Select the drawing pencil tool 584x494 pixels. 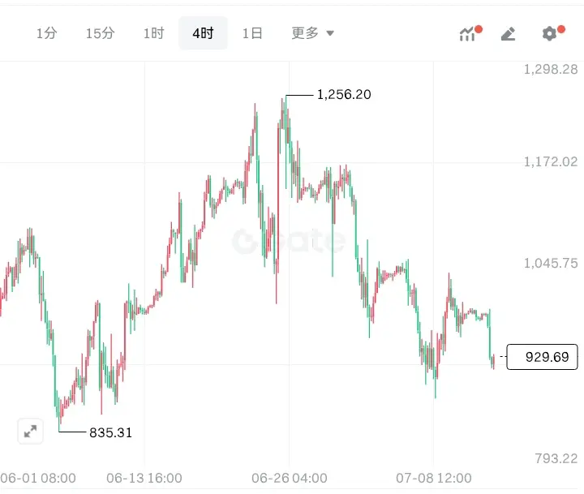click(x=509, y=34)
